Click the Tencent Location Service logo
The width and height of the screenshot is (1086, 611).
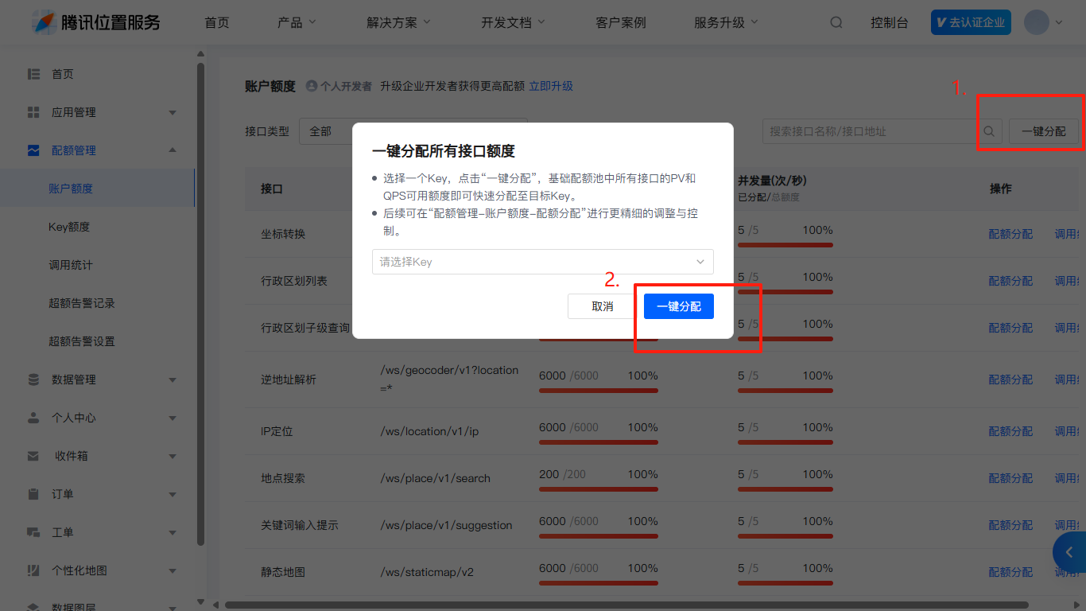coord(96,22)
